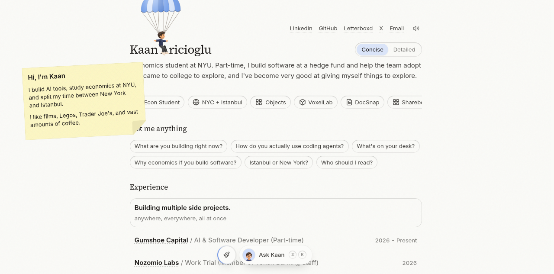Toggle the sound speaker icon
This screenshot has width=554, height=274.
pos(416,29)
